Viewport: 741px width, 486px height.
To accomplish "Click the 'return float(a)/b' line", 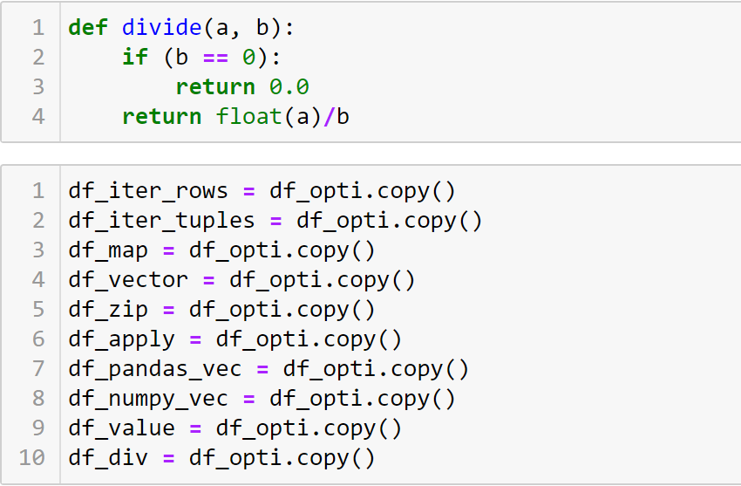I will click(x=235, y=117).
